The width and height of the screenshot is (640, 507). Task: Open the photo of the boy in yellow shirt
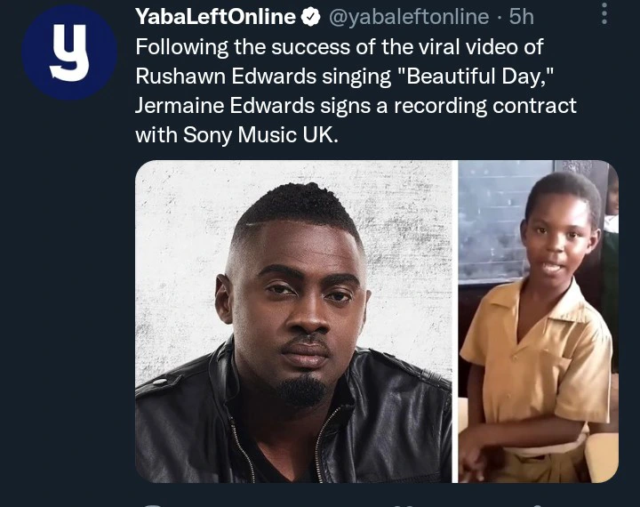pyautogui.click(x=539, y=321)
